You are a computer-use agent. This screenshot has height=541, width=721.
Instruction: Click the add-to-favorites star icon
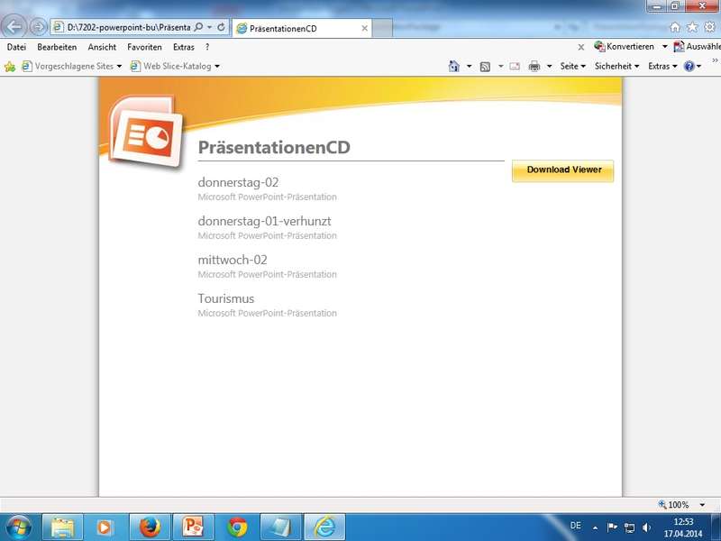(x=10, y=67)
